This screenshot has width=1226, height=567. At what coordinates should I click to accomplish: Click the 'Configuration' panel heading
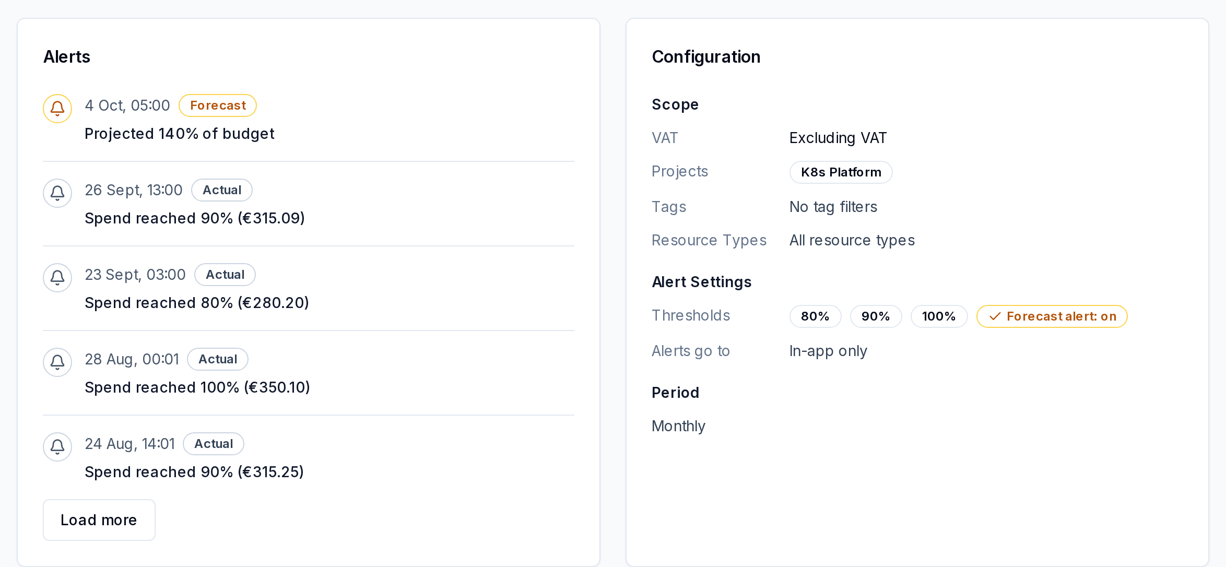[706, 56]
